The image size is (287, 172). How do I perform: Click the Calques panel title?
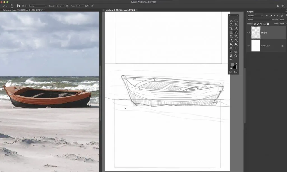pyautogui.click(x=250, y=11)
